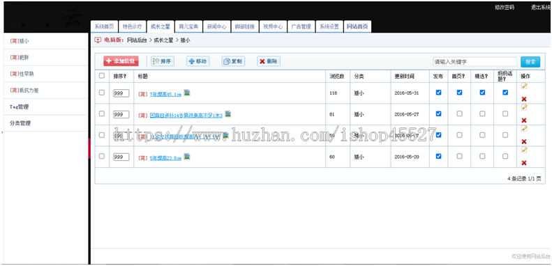Switch to the 特色诊疗 tab
The width and height of the screenshot is (552, 266).
pos(133,26)
